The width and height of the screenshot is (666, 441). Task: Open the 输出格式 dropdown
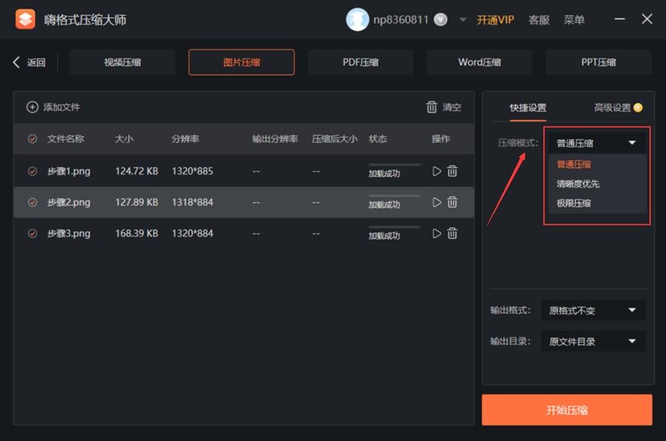coord(593,310)
